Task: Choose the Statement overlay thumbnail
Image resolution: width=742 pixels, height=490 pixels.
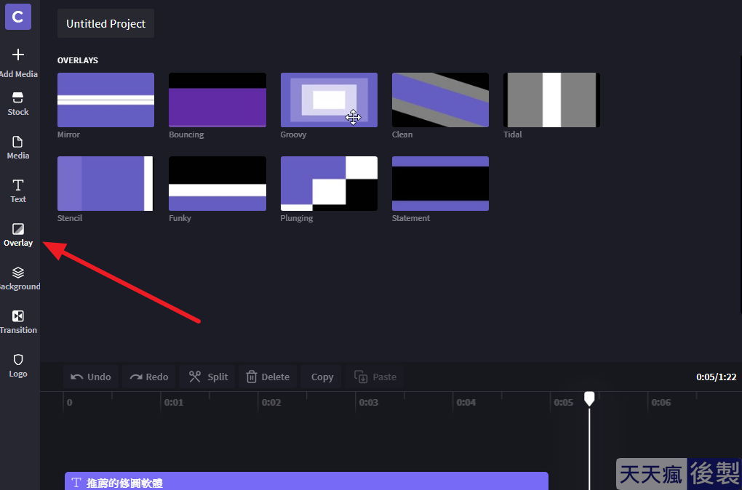Action: click(440, 183)
